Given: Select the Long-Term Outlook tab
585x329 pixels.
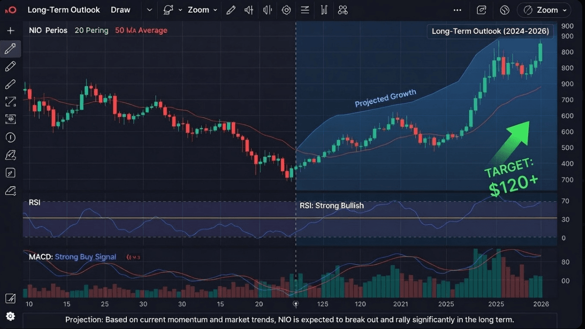Looking at the screenshot, I should [63, 10].
